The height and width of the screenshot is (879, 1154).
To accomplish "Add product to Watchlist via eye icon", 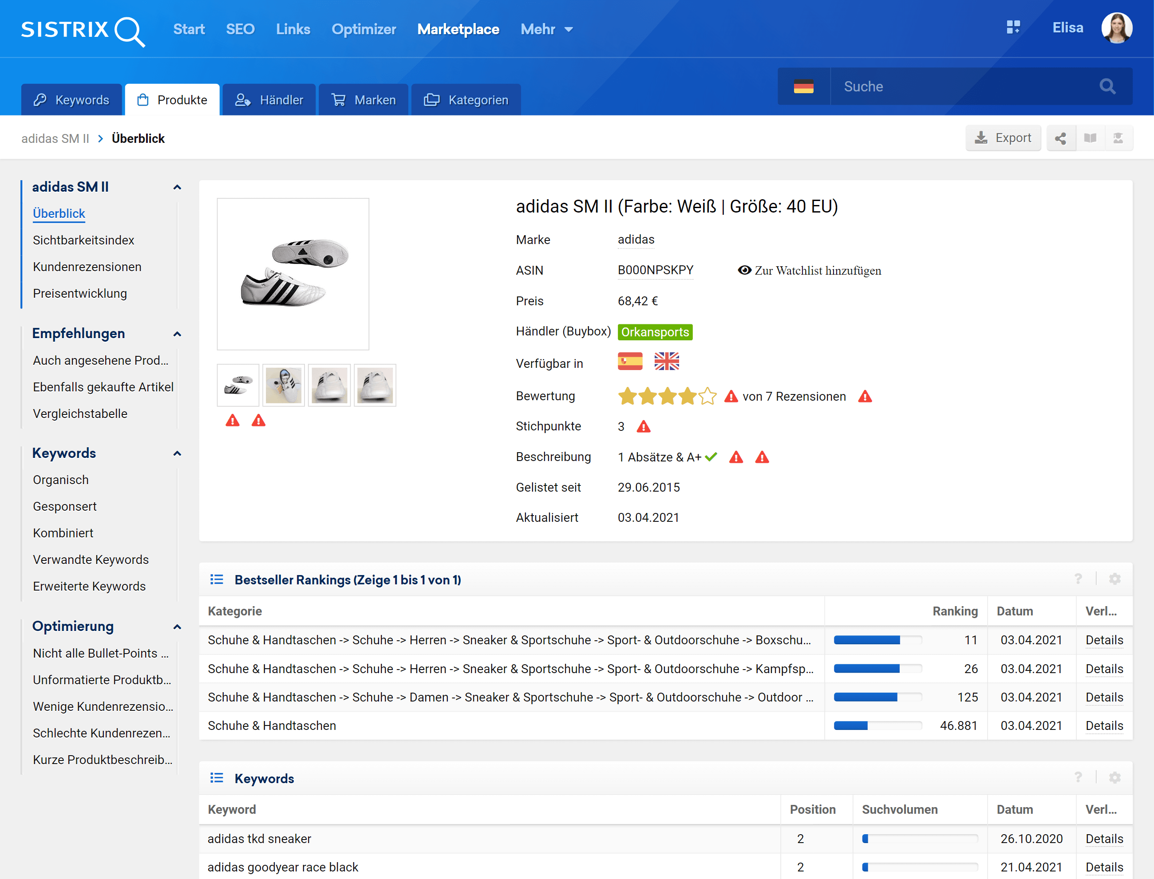I will pos(744,271).
